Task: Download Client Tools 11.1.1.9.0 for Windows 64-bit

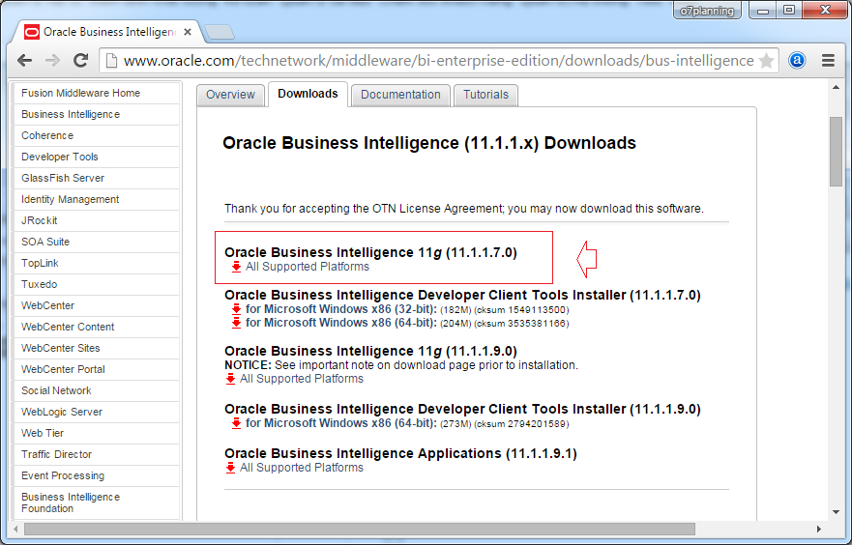Action: click(x=341, y=423)
